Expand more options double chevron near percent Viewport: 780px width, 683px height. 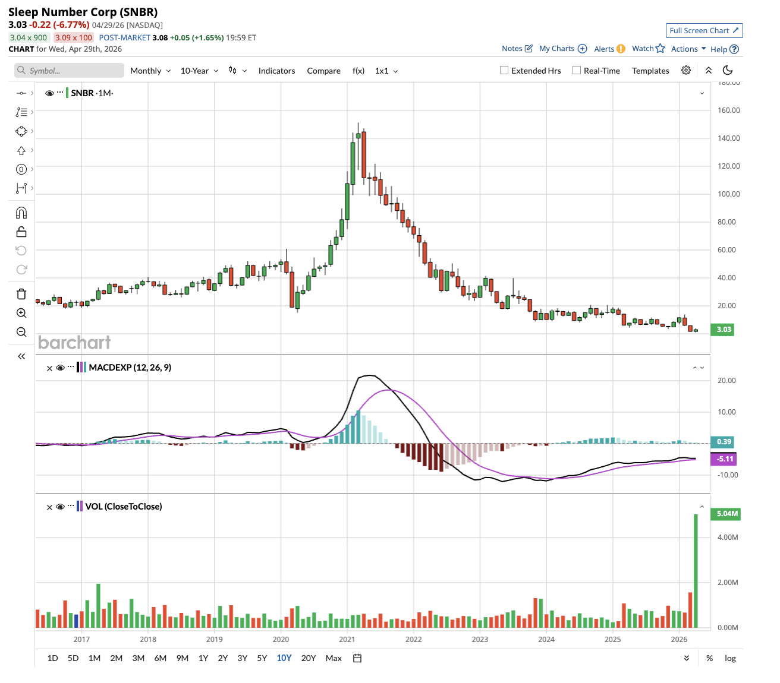coord(687,658)
